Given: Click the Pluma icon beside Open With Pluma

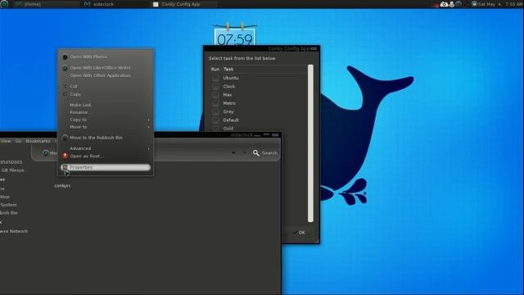Looking at the screenshot, I should tap(65, 57).
